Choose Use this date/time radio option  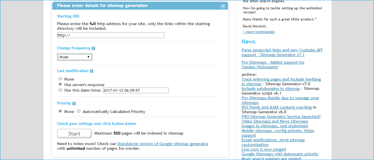pos(60,90)
